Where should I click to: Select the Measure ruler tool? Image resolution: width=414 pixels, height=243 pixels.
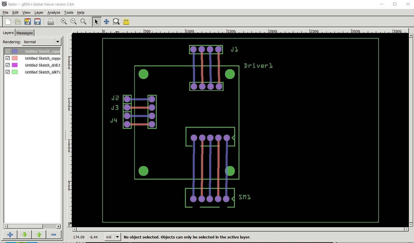pos(126,22)
